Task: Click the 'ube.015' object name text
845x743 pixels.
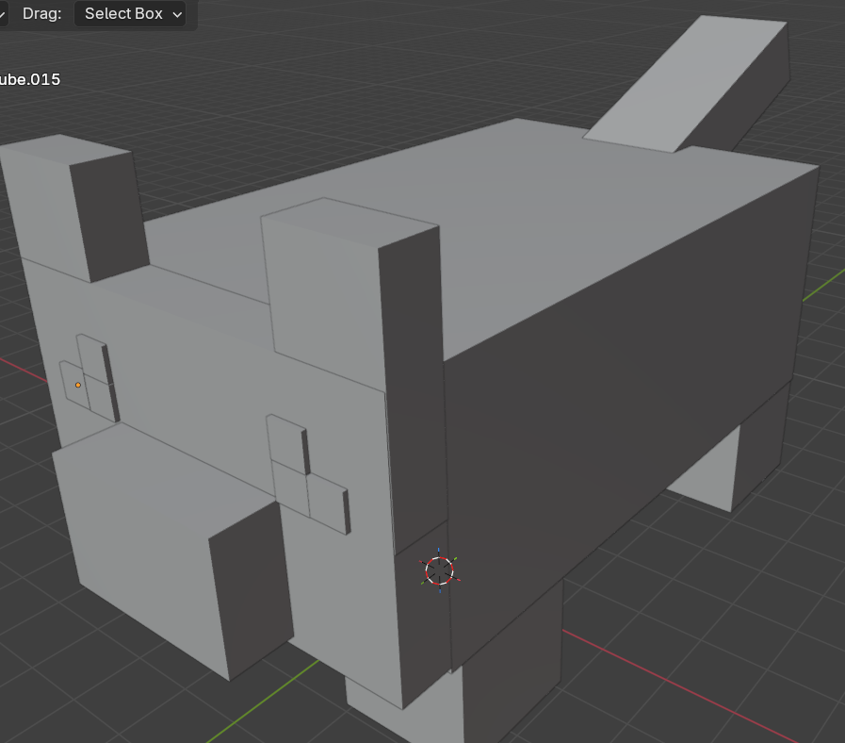Action: [x=30, y=79]
